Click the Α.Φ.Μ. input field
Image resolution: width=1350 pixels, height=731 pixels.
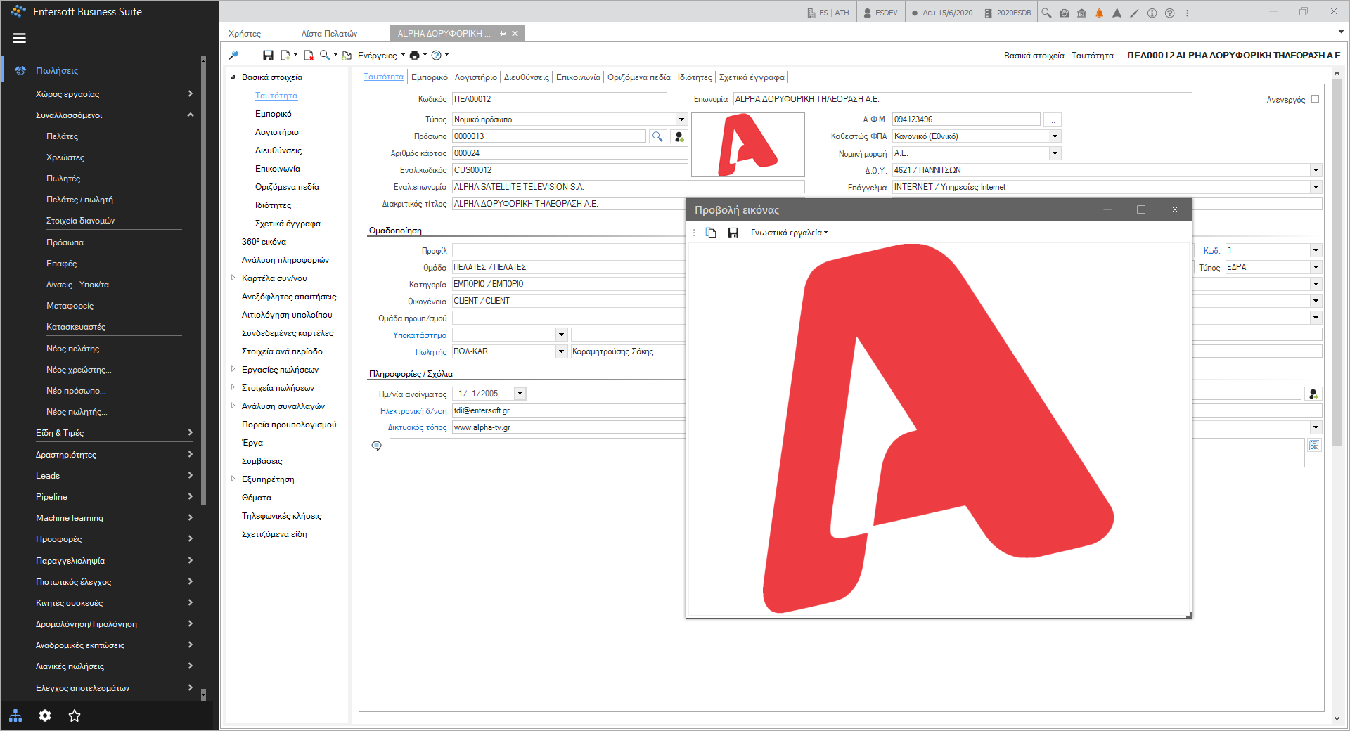point(965,119)
